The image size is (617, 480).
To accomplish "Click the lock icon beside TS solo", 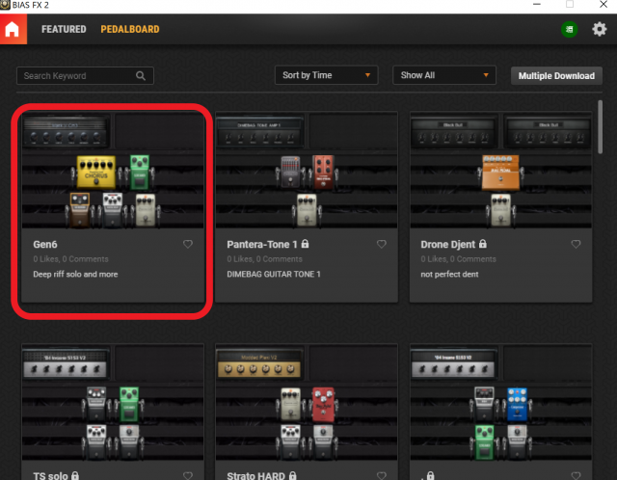I will [75, 475].
